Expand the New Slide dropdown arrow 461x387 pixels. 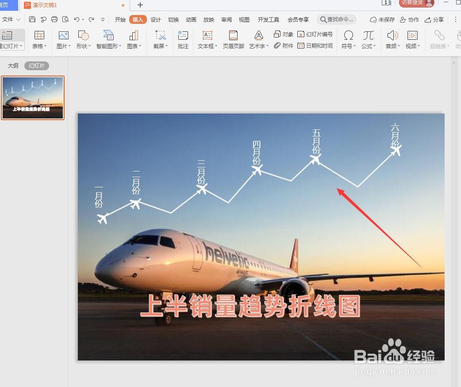click(21, 46)
